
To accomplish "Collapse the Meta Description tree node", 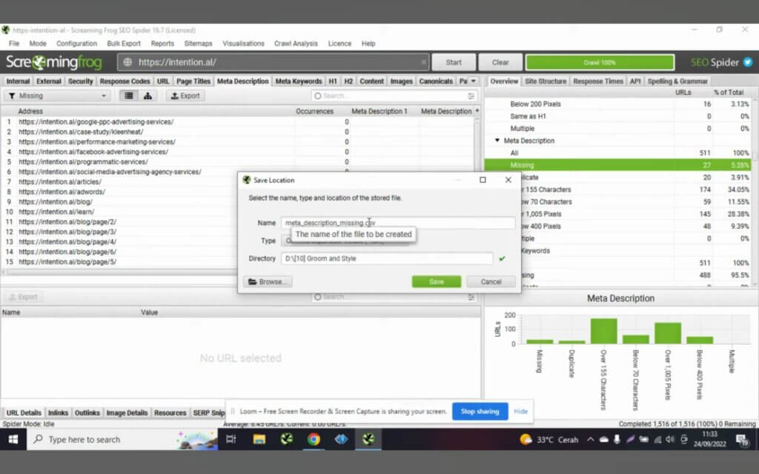I will (497, 140).
